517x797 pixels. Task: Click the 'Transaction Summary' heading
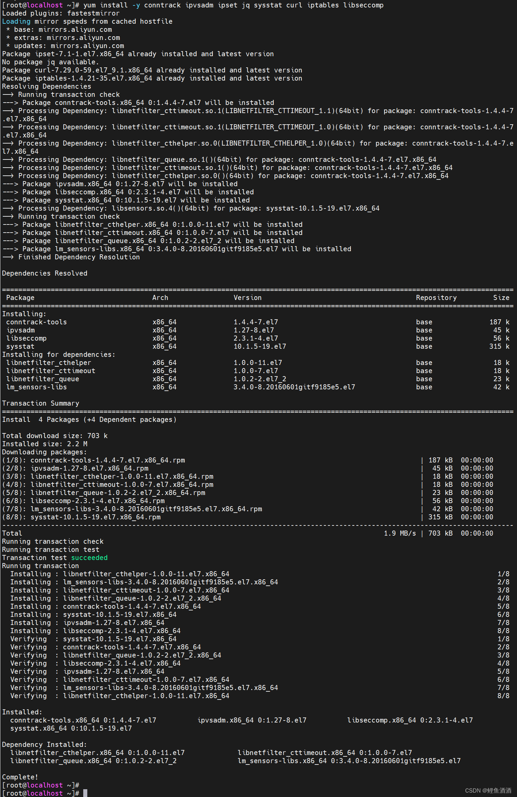[41, 403]
